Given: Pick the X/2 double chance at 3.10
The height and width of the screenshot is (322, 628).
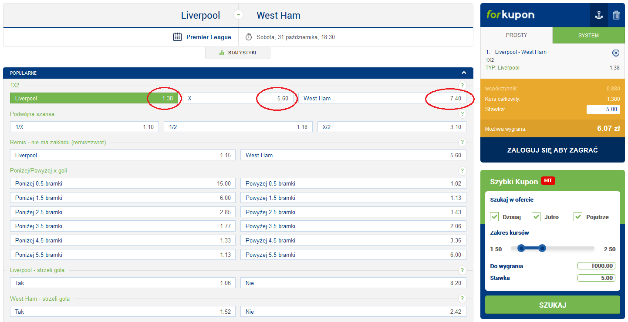Looking at the screenshot, I should pyautogui.click(x=392, y=127).
